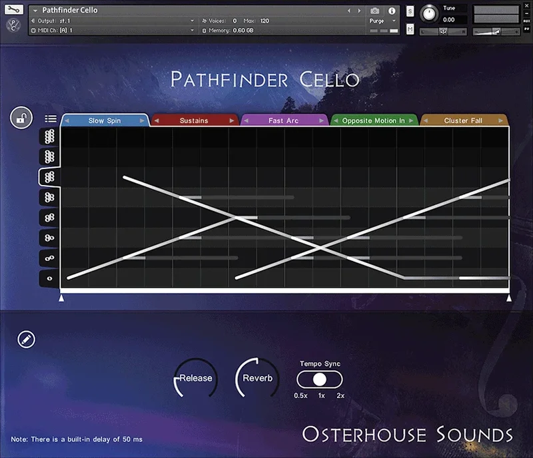Select the highlighted six-voice cluster icon
533x458 pixels.
[49, 177]
